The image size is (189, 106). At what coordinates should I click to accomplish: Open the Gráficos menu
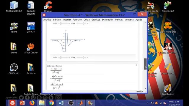[x=96, y=20]
